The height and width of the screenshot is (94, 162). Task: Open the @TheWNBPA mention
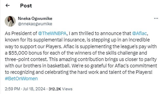[52, 33]
